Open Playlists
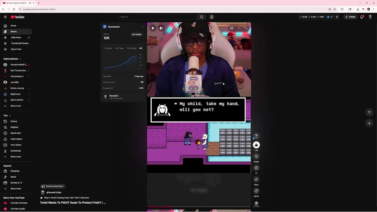Screen dimensions: 377x212 click(17, 127)
